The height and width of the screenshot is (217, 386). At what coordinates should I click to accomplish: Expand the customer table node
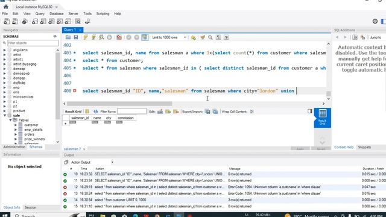pos(16,125)
